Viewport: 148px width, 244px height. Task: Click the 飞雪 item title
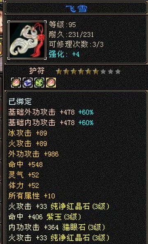click(x=76, y=9)
